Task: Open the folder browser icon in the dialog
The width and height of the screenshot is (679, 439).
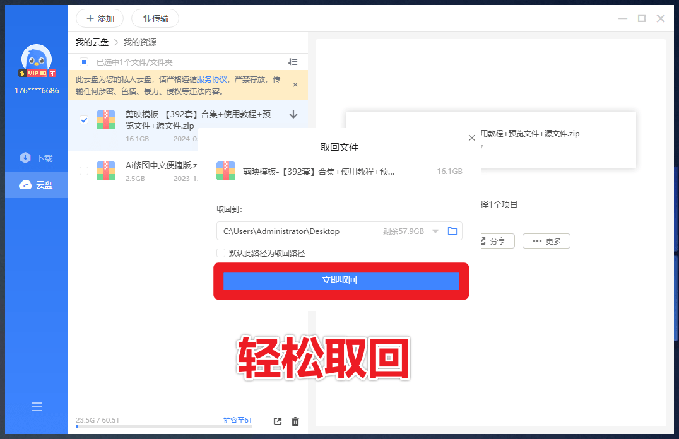Action: click(x=452, y=231)
